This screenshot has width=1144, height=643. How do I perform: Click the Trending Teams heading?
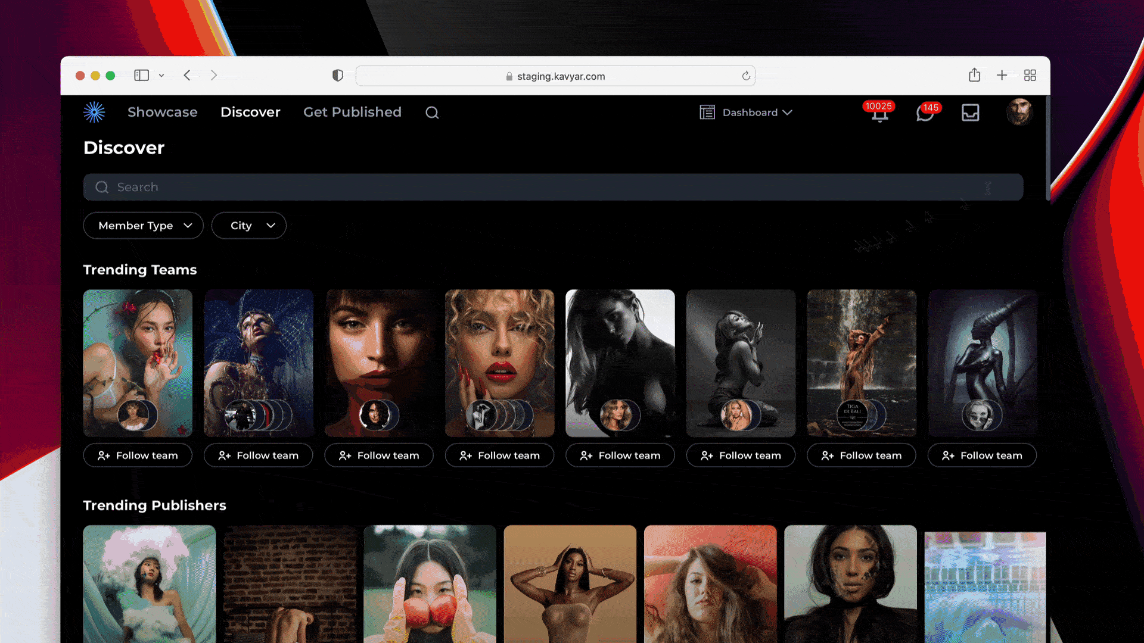coord(140,270)
